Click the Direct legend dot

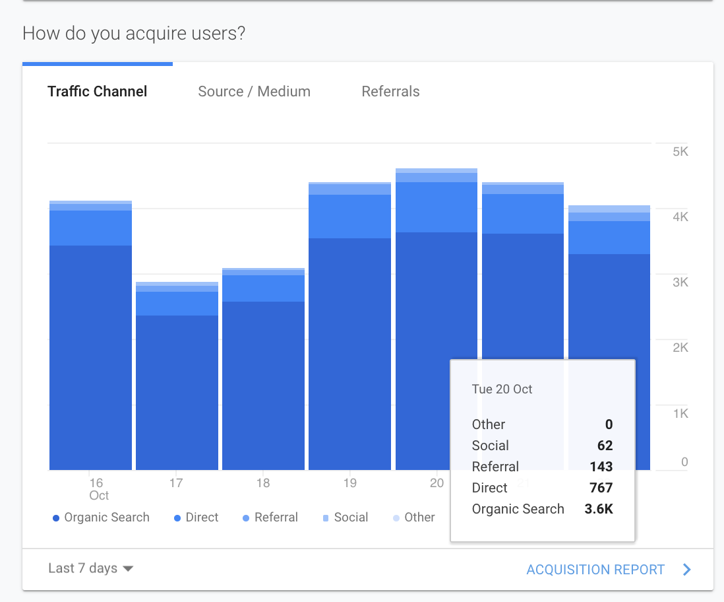(x=177, y=518)
